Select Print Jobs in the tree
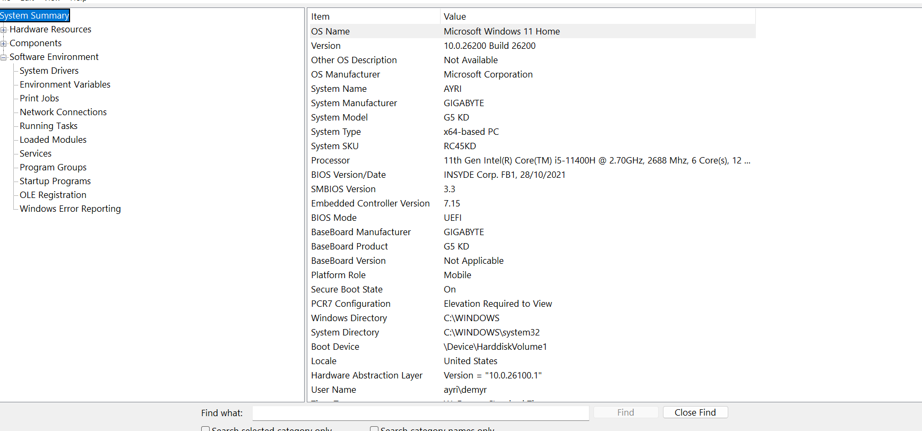 (x=39, y=98)
